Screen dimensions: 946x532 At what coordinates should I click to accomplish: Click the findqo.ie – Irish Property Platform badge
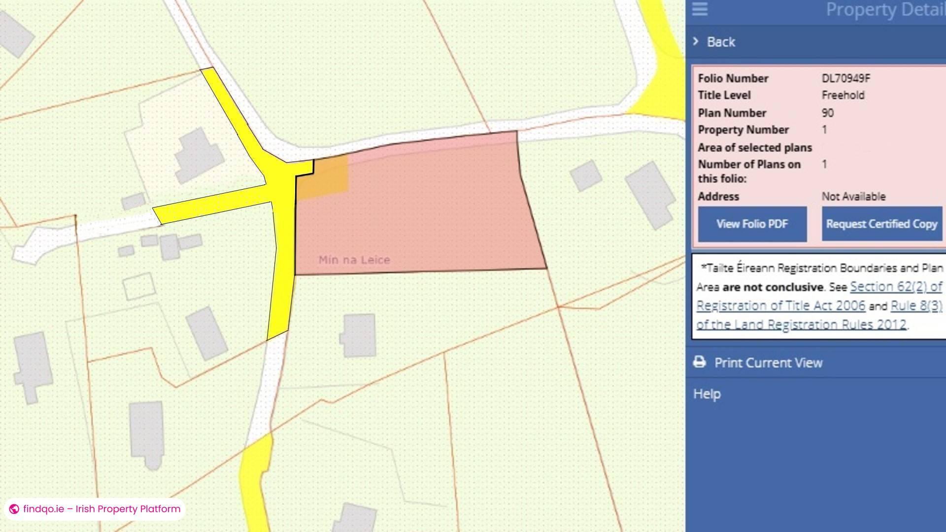(94, 510)
